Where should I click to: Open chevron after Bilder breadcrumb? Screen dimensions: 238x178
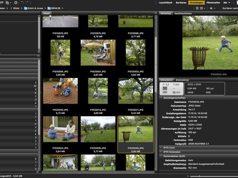tap(22, 8)
